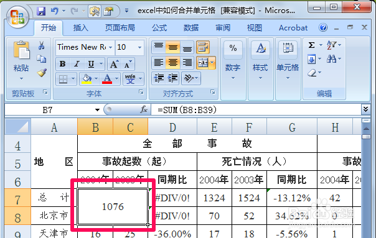Apply yellow fill color
The width and height of the screenshot is (376, 238).
87,79
